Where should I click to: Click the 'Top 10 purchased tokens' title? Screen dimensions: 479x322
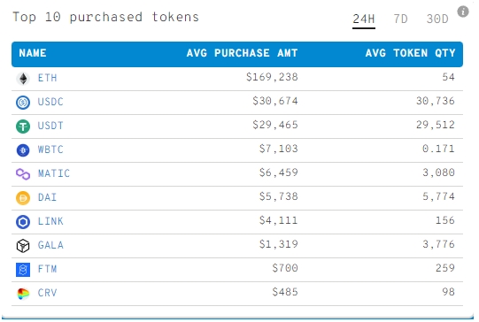105,17
